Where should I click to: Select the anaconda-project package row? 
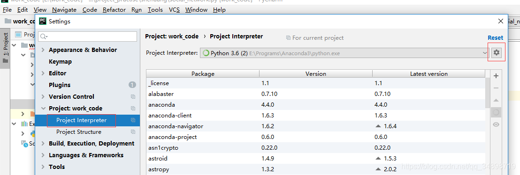(316, 137)
